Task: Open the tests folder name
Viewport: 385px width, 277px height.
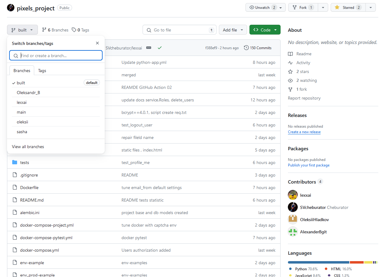Action: [24, 162]
